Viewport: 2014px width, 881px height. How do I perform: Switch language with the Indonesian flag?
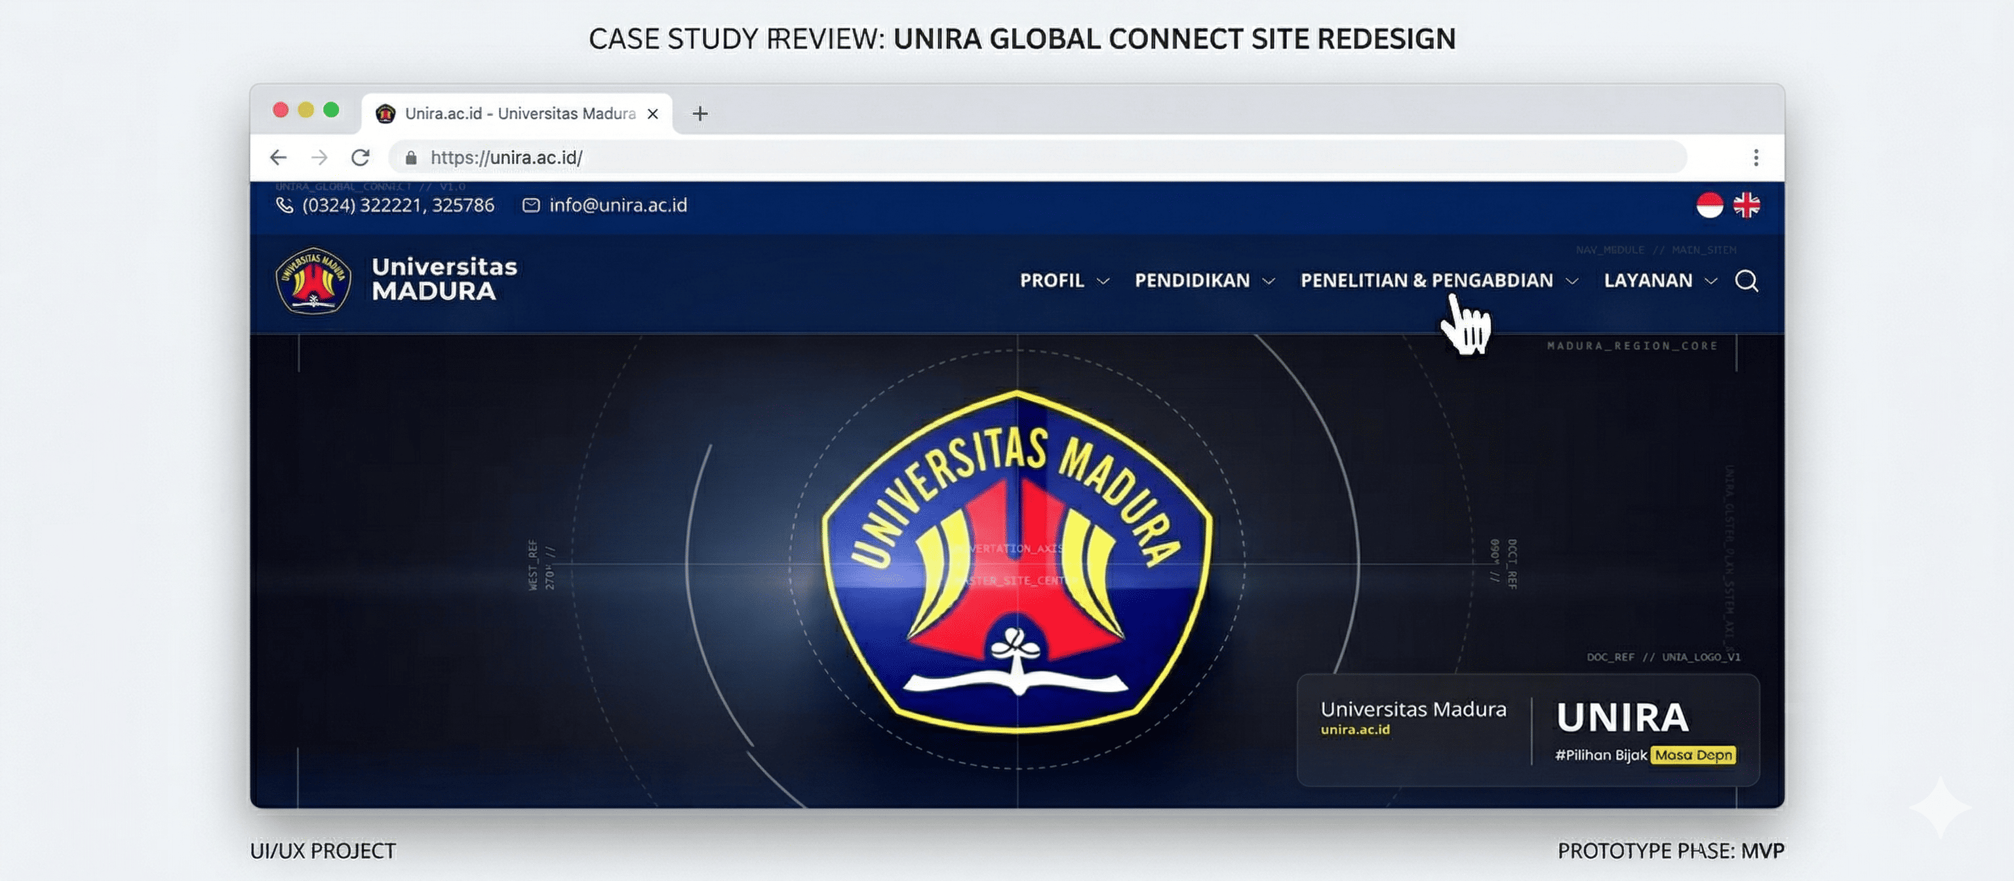[x=1710, y=205]
